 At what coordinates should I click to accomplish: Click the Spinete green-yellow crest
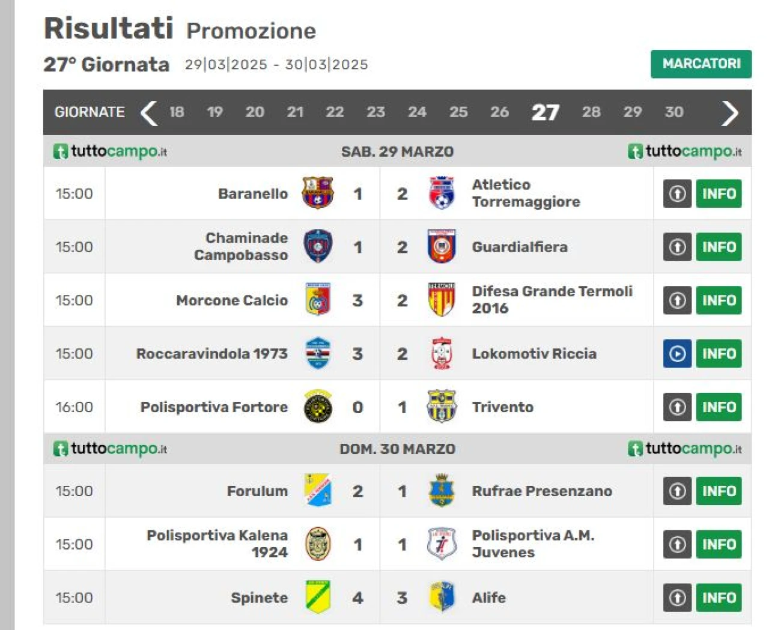tap(318, 597)
